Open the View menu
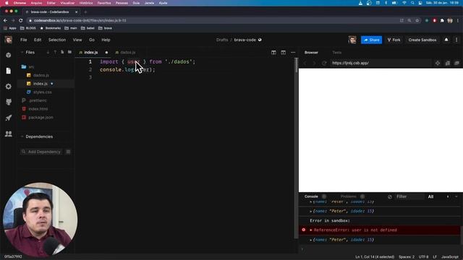 tap(77, 40)
